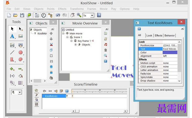The height and width of the screenshot is (118, 192).
Task: Click the Motion script none value
Action: pos(170,63)
